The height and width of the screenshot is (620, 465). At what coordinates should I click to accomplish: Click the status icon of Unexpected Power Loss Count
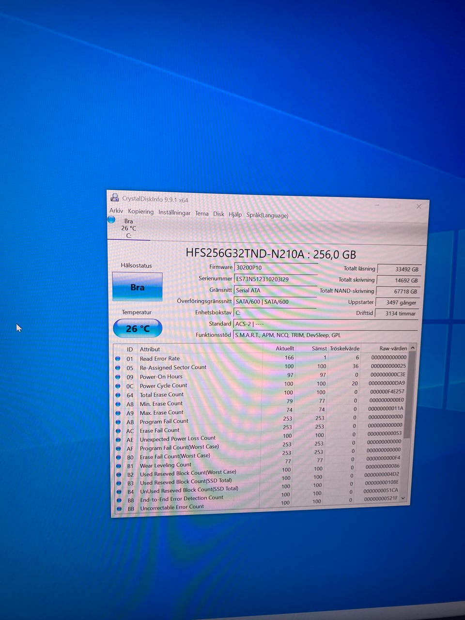118,440
